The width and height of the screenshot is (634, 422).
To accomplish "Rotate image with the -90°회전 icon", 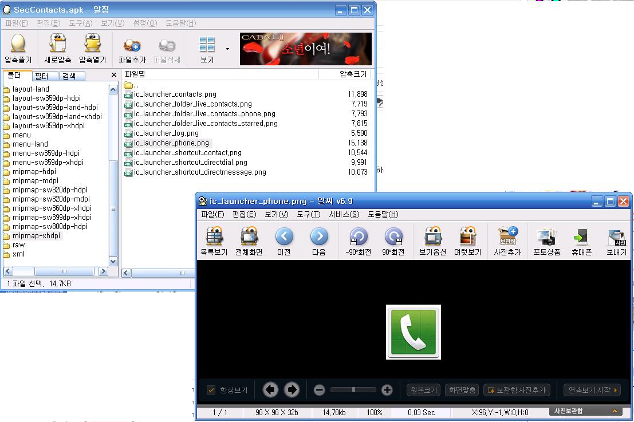I will (x=359, y=237).
